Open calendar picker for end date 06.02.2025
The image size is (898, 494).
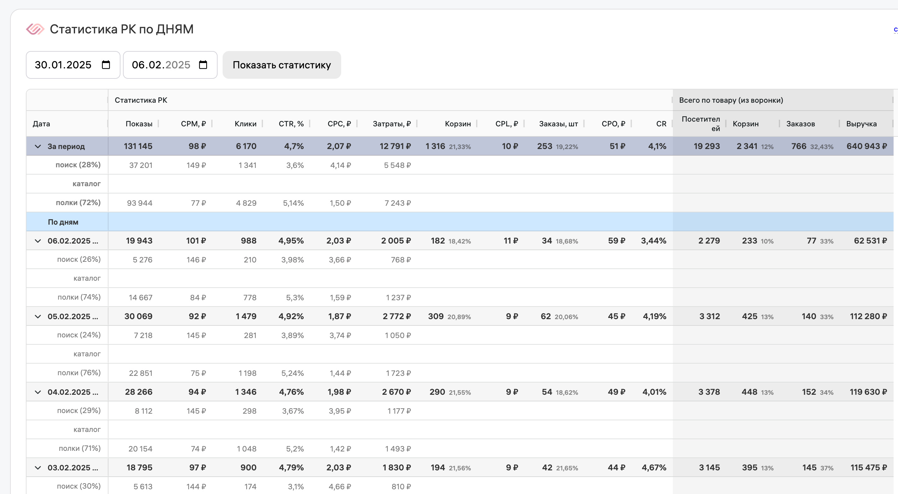click(x=203, y=65)
